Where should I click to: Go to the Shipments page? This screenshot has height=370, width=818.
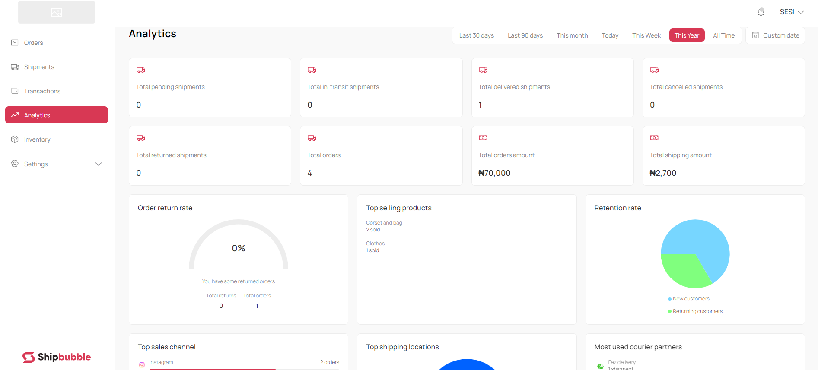click(57, 67)
